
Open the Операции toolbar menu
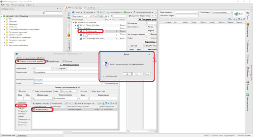click(89, 13)
